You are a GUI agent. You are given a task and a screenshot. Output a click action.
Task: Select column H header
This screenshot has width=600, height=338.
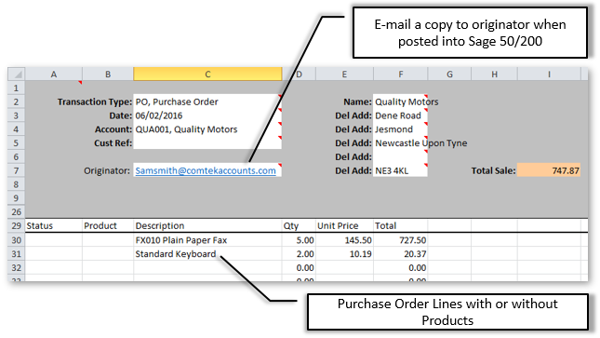494,74
